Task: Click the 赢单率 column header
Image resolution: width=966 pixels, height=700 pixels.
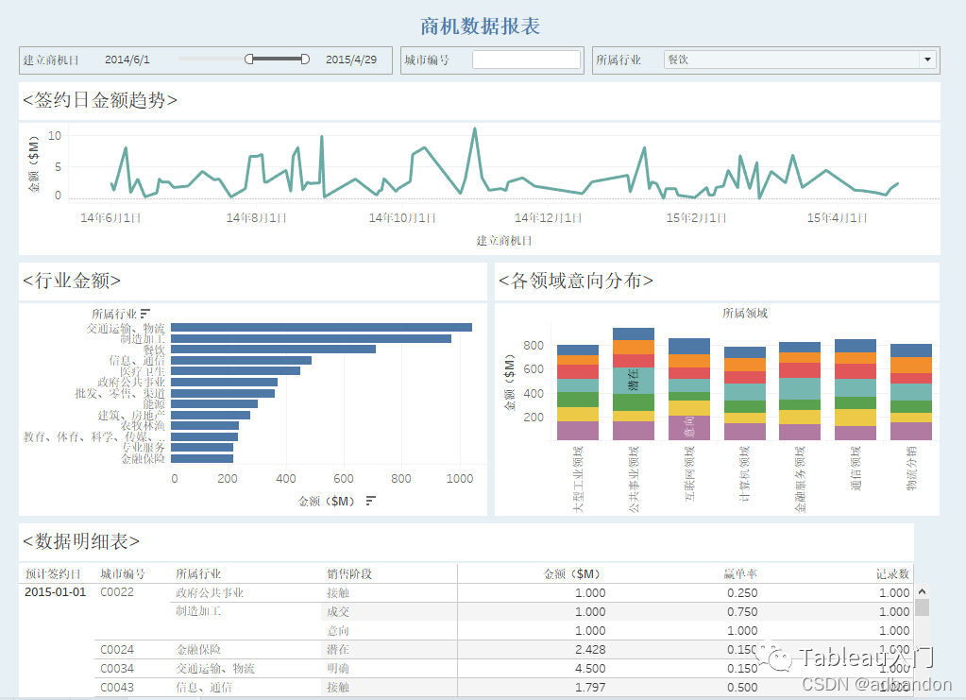Action: 740,574
